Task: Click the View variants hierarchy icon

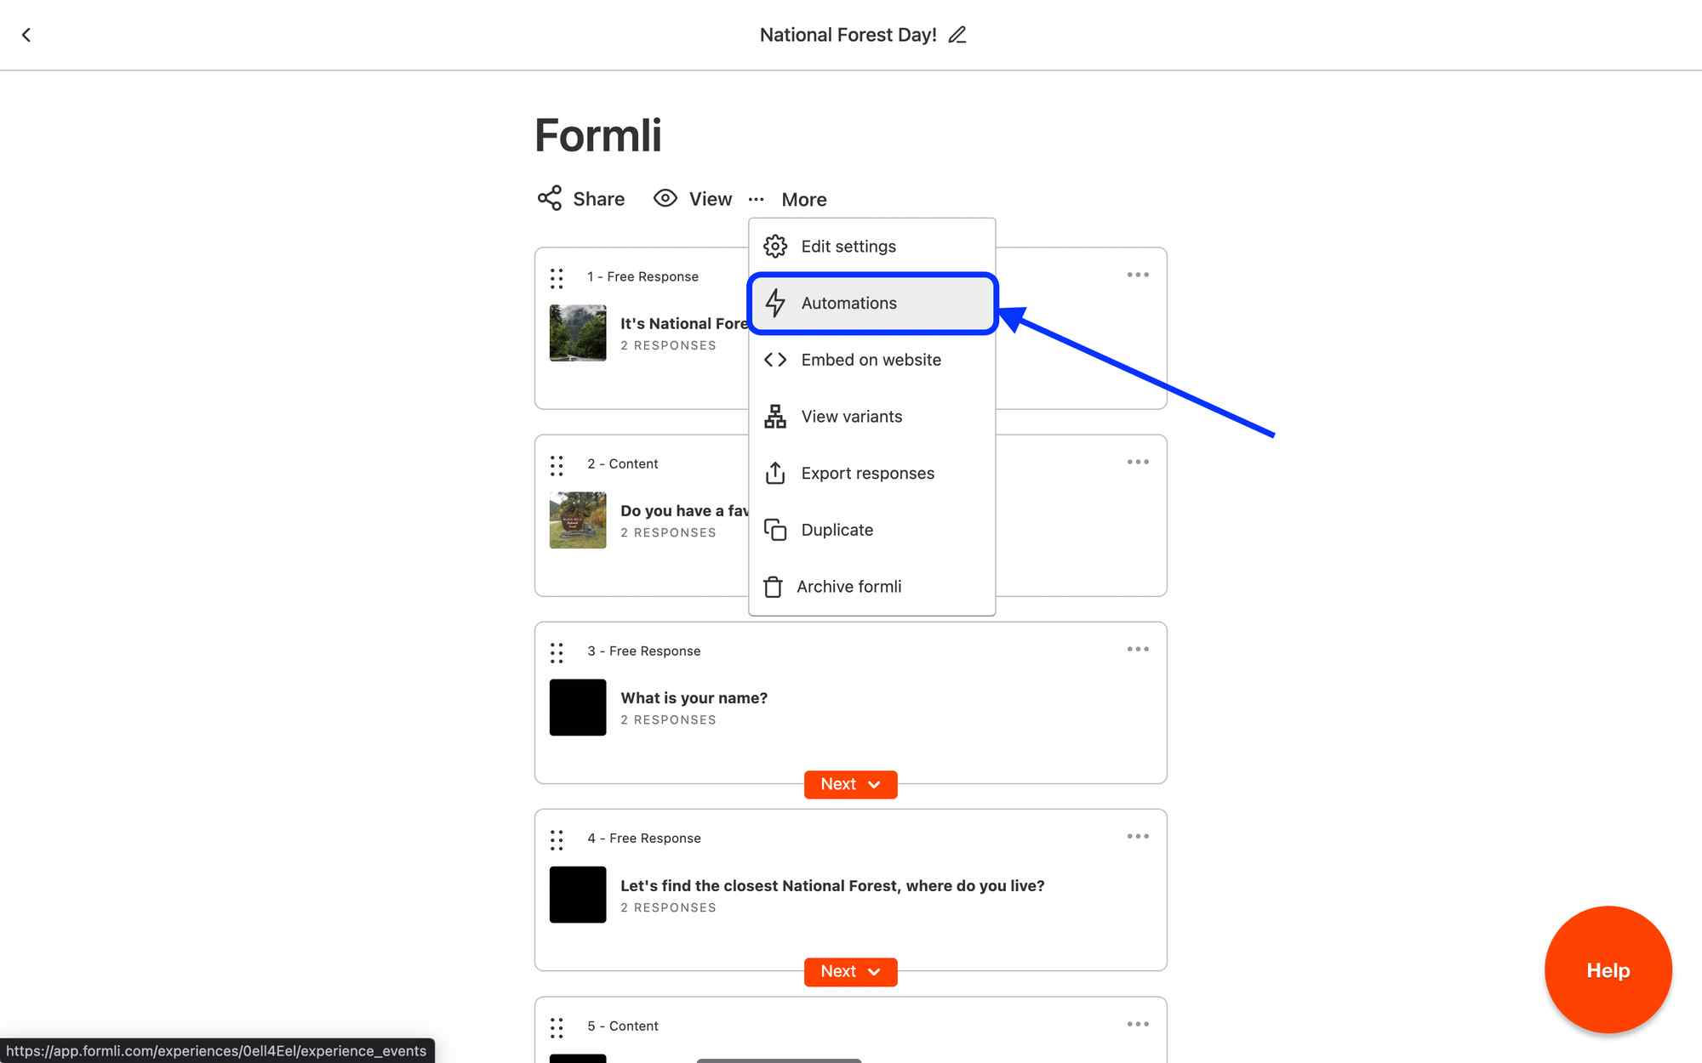Action: [x=775, y=417]
